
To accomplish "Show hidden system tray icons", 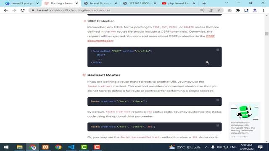I will [x=207, y=147].
